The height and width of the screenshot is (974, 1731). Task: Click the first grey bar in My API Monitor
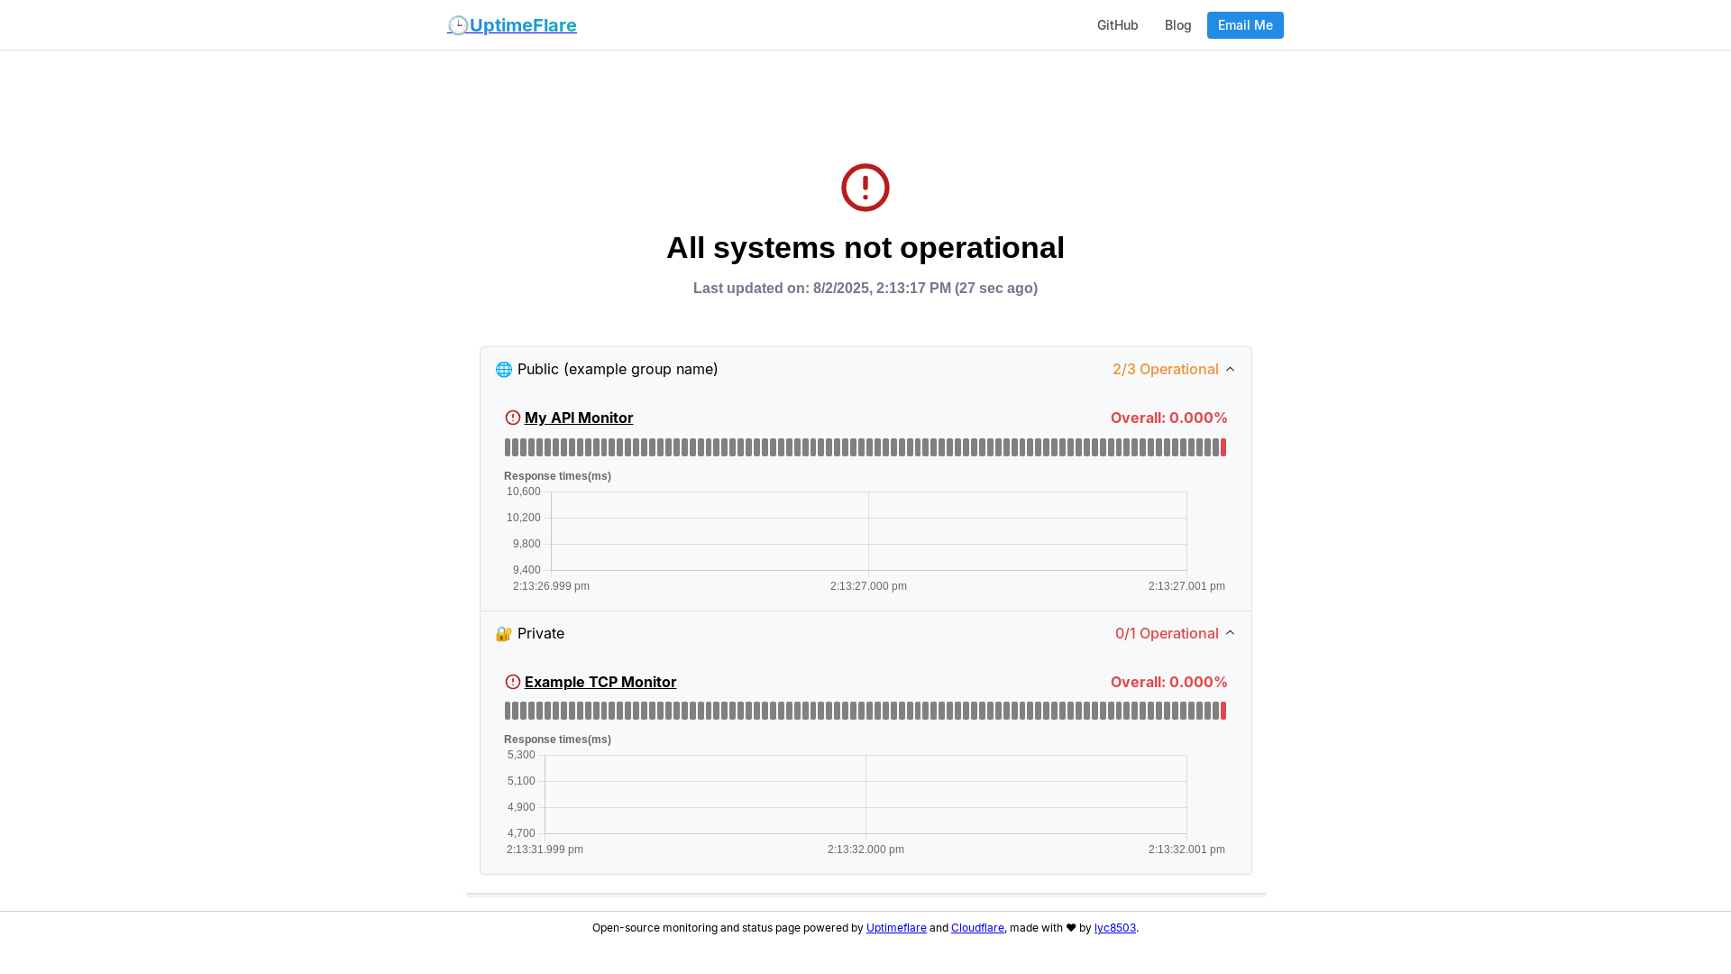(x=508, y=447)
